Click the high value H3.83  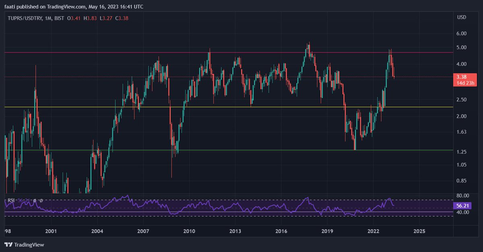[x=91, y=18]
